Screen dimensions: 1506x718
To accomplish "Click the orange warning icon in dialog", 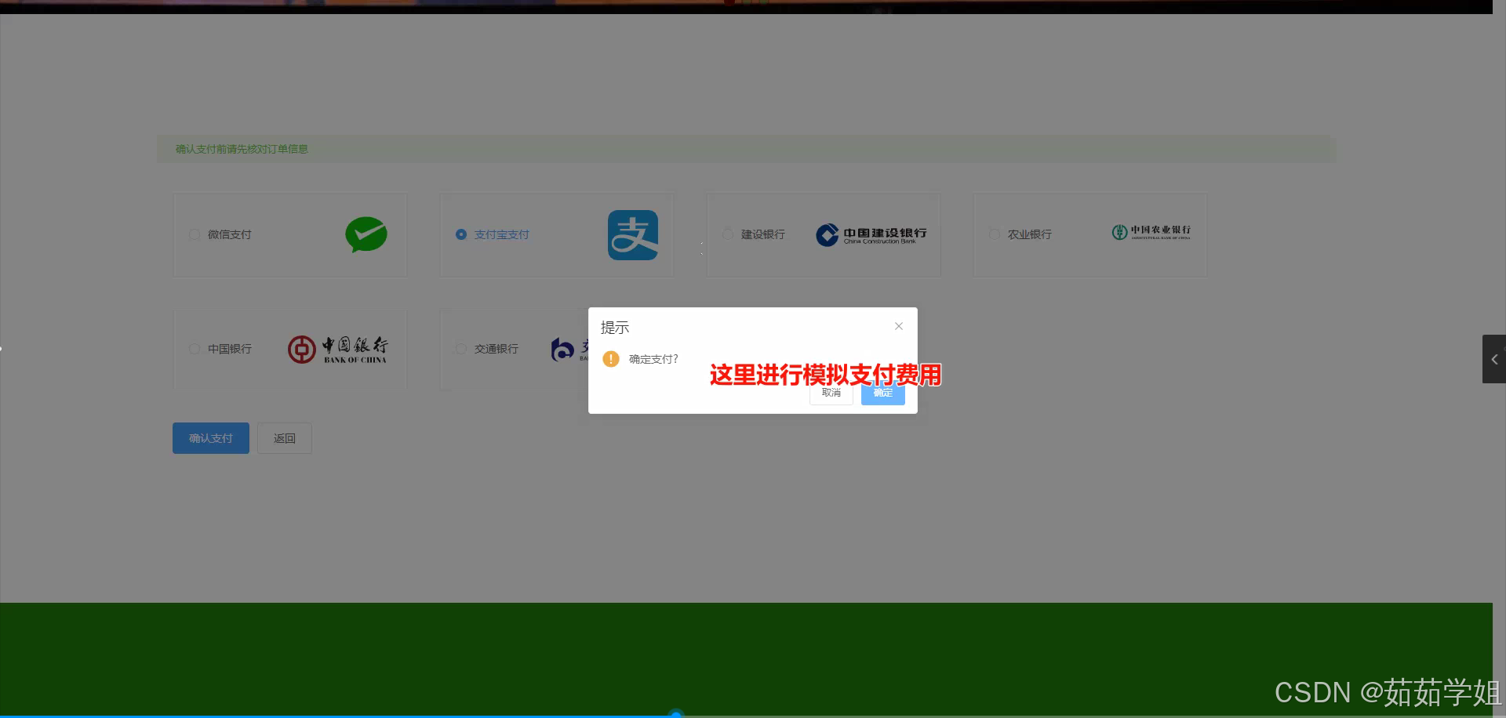I will coord(611,359).
